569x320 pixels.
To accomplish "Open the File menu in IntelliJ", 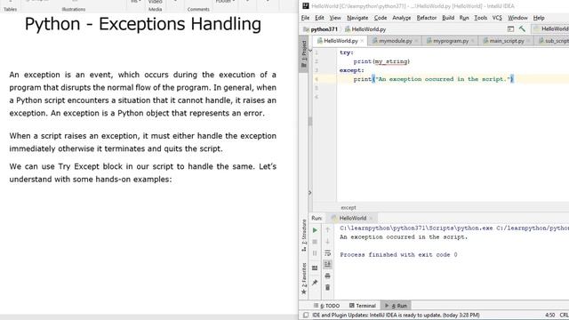I will [x=305, y=18].
